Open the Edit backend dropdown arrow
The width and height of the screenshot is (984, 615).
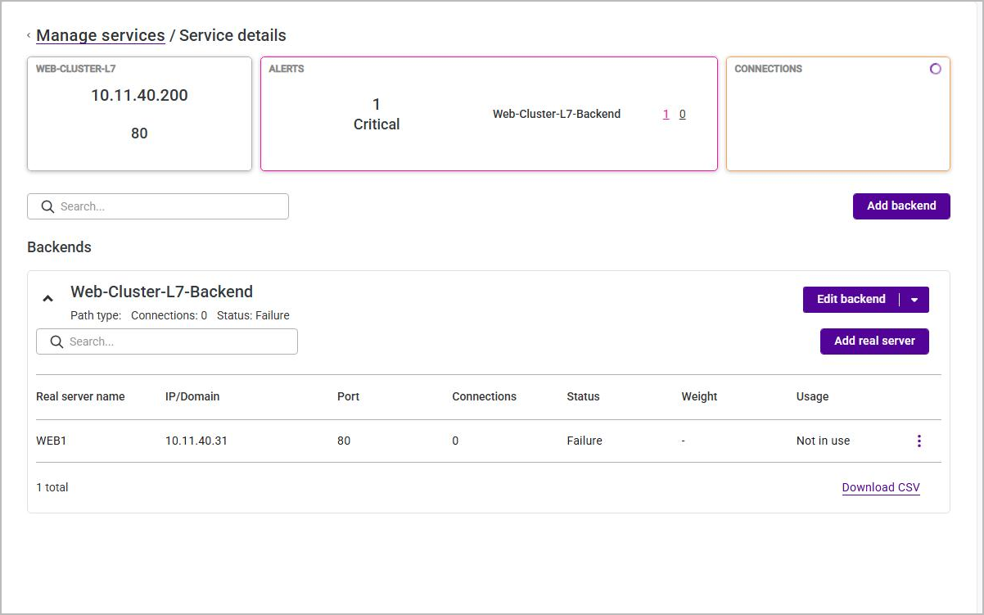914,300
